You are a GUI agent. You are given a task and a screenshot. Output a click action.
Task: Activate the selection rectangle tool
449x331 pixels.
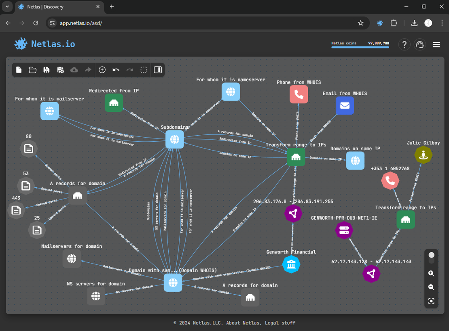point(144,70)
